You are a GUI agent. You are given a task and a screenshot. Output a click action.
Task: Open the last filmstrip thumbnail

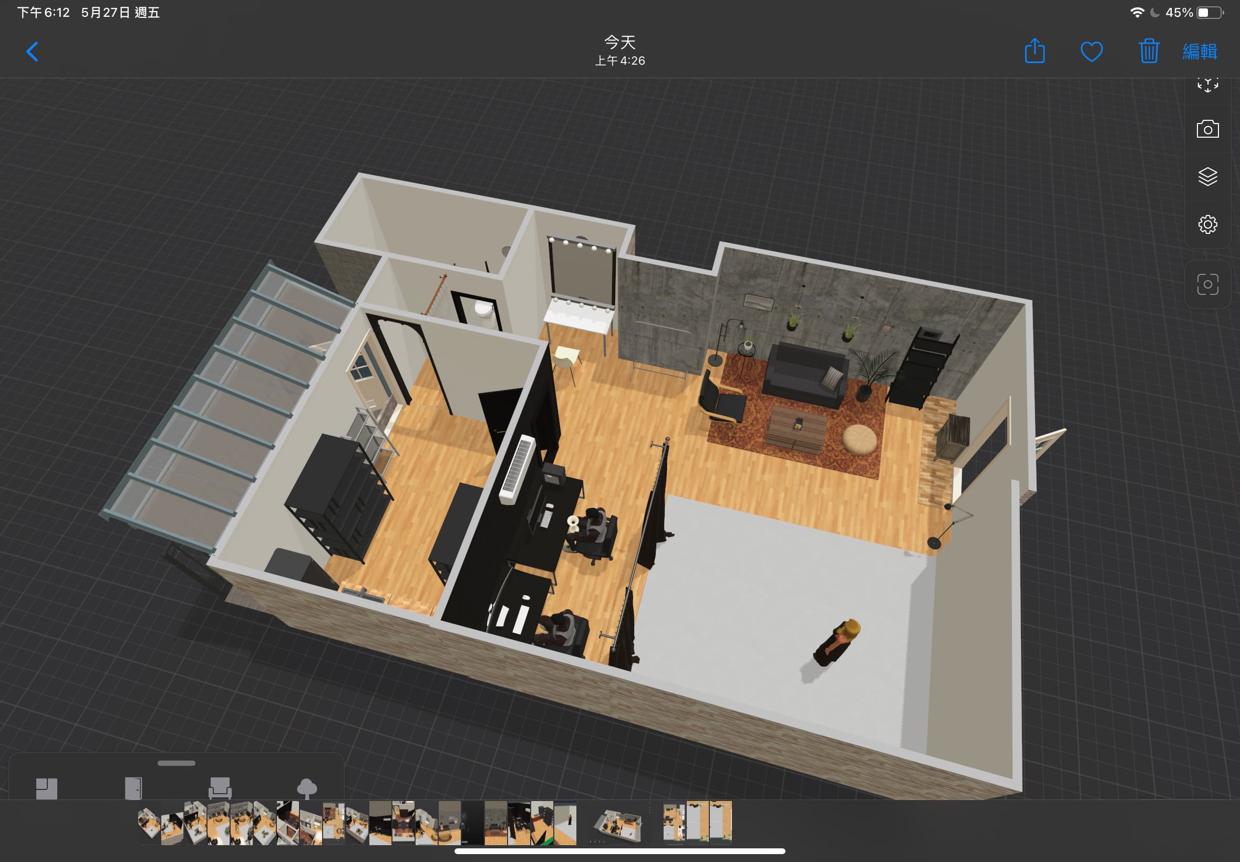[x=721, y=822]
